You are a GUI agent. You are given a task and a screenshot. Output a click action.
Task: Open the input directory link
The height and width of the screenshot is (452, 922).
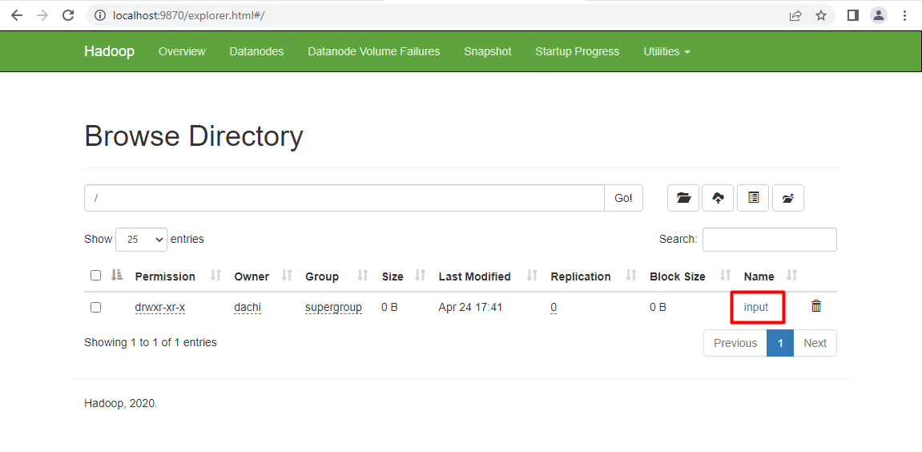(755, 307)
